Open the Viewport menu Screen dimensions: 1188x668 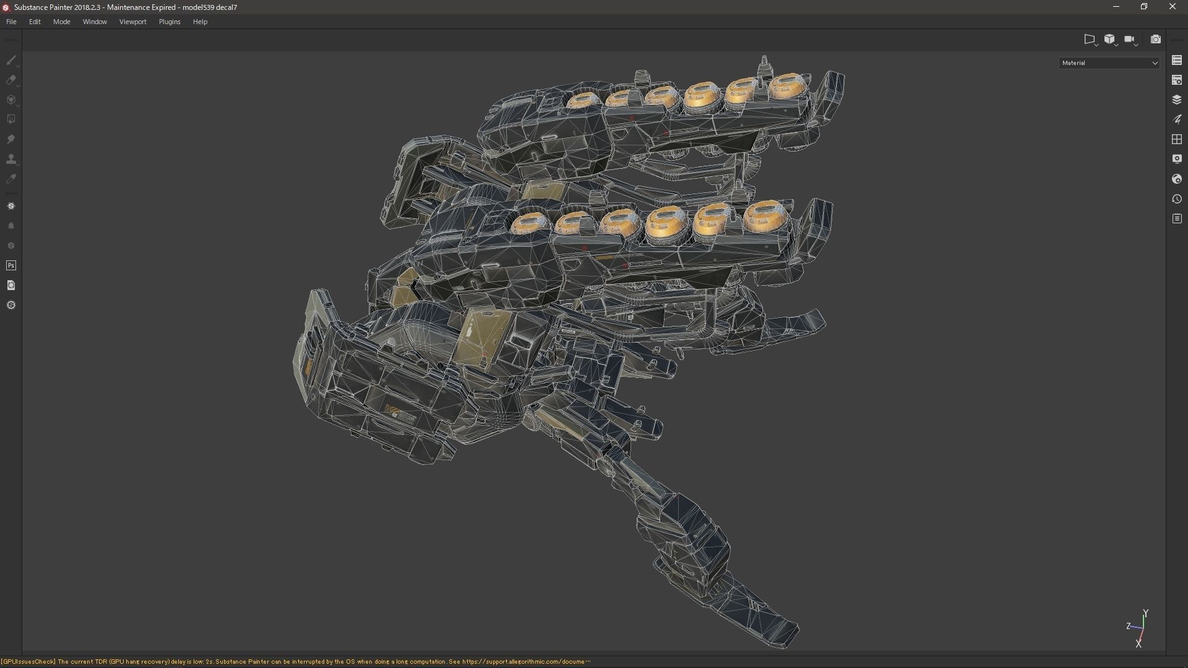pyautogui.click(x=132, y=22)
